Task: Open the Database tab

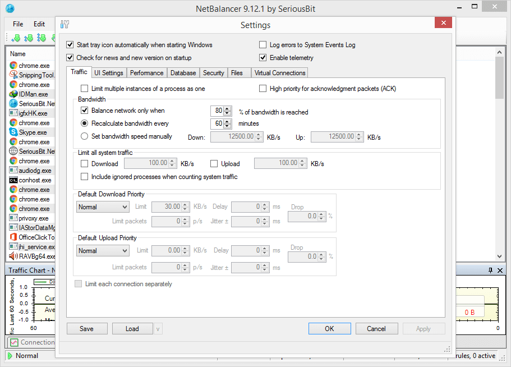Action: click(183, 73)
